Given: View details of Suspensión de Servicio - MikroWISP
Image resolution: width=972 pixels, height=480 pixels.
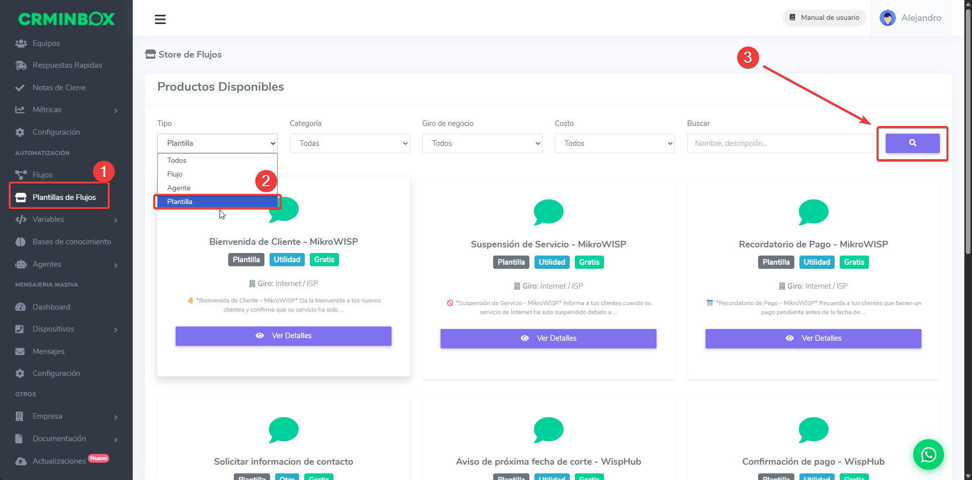Looking at the screenshot, I should 548,338.
